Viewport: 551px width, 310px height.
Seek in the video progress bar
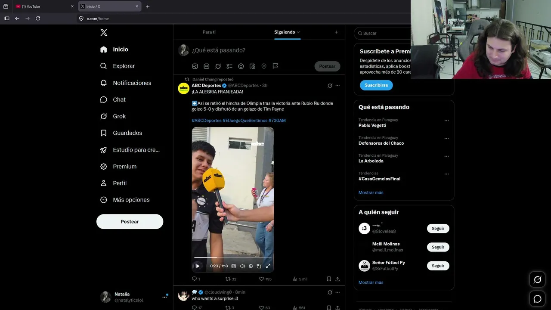(x=232, y=257)
